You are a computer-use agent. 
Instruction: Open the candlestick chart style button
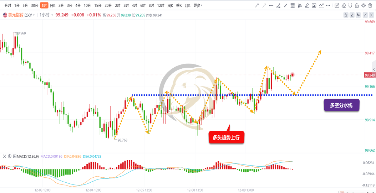(x=358, y=15)
